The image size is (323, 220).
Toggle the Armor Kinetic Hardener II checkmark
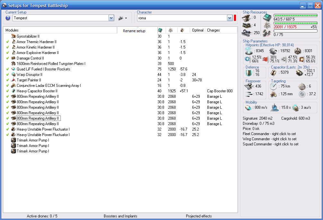point(8,47)
